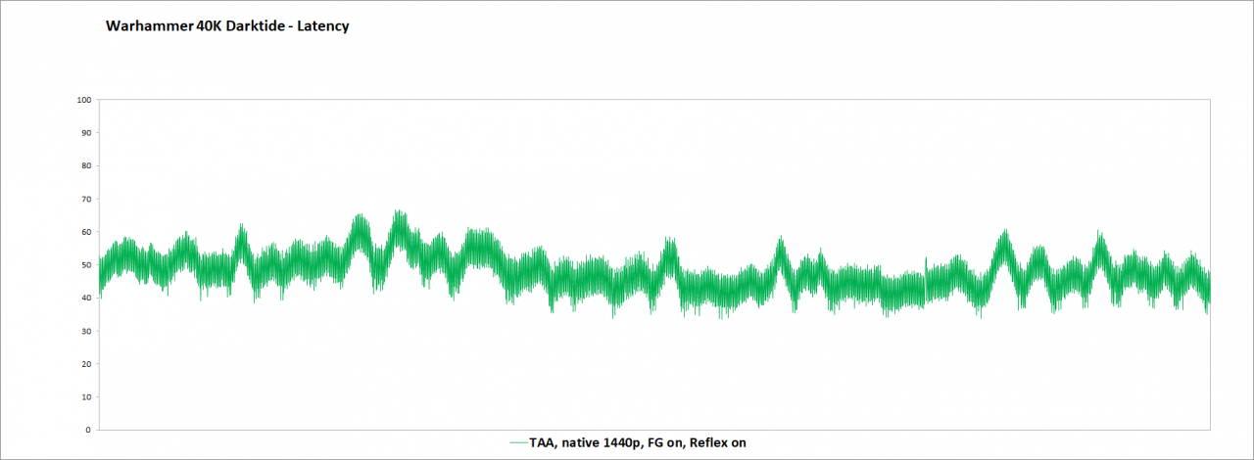
Task: Click the green legend line marker
Action: 520,443
